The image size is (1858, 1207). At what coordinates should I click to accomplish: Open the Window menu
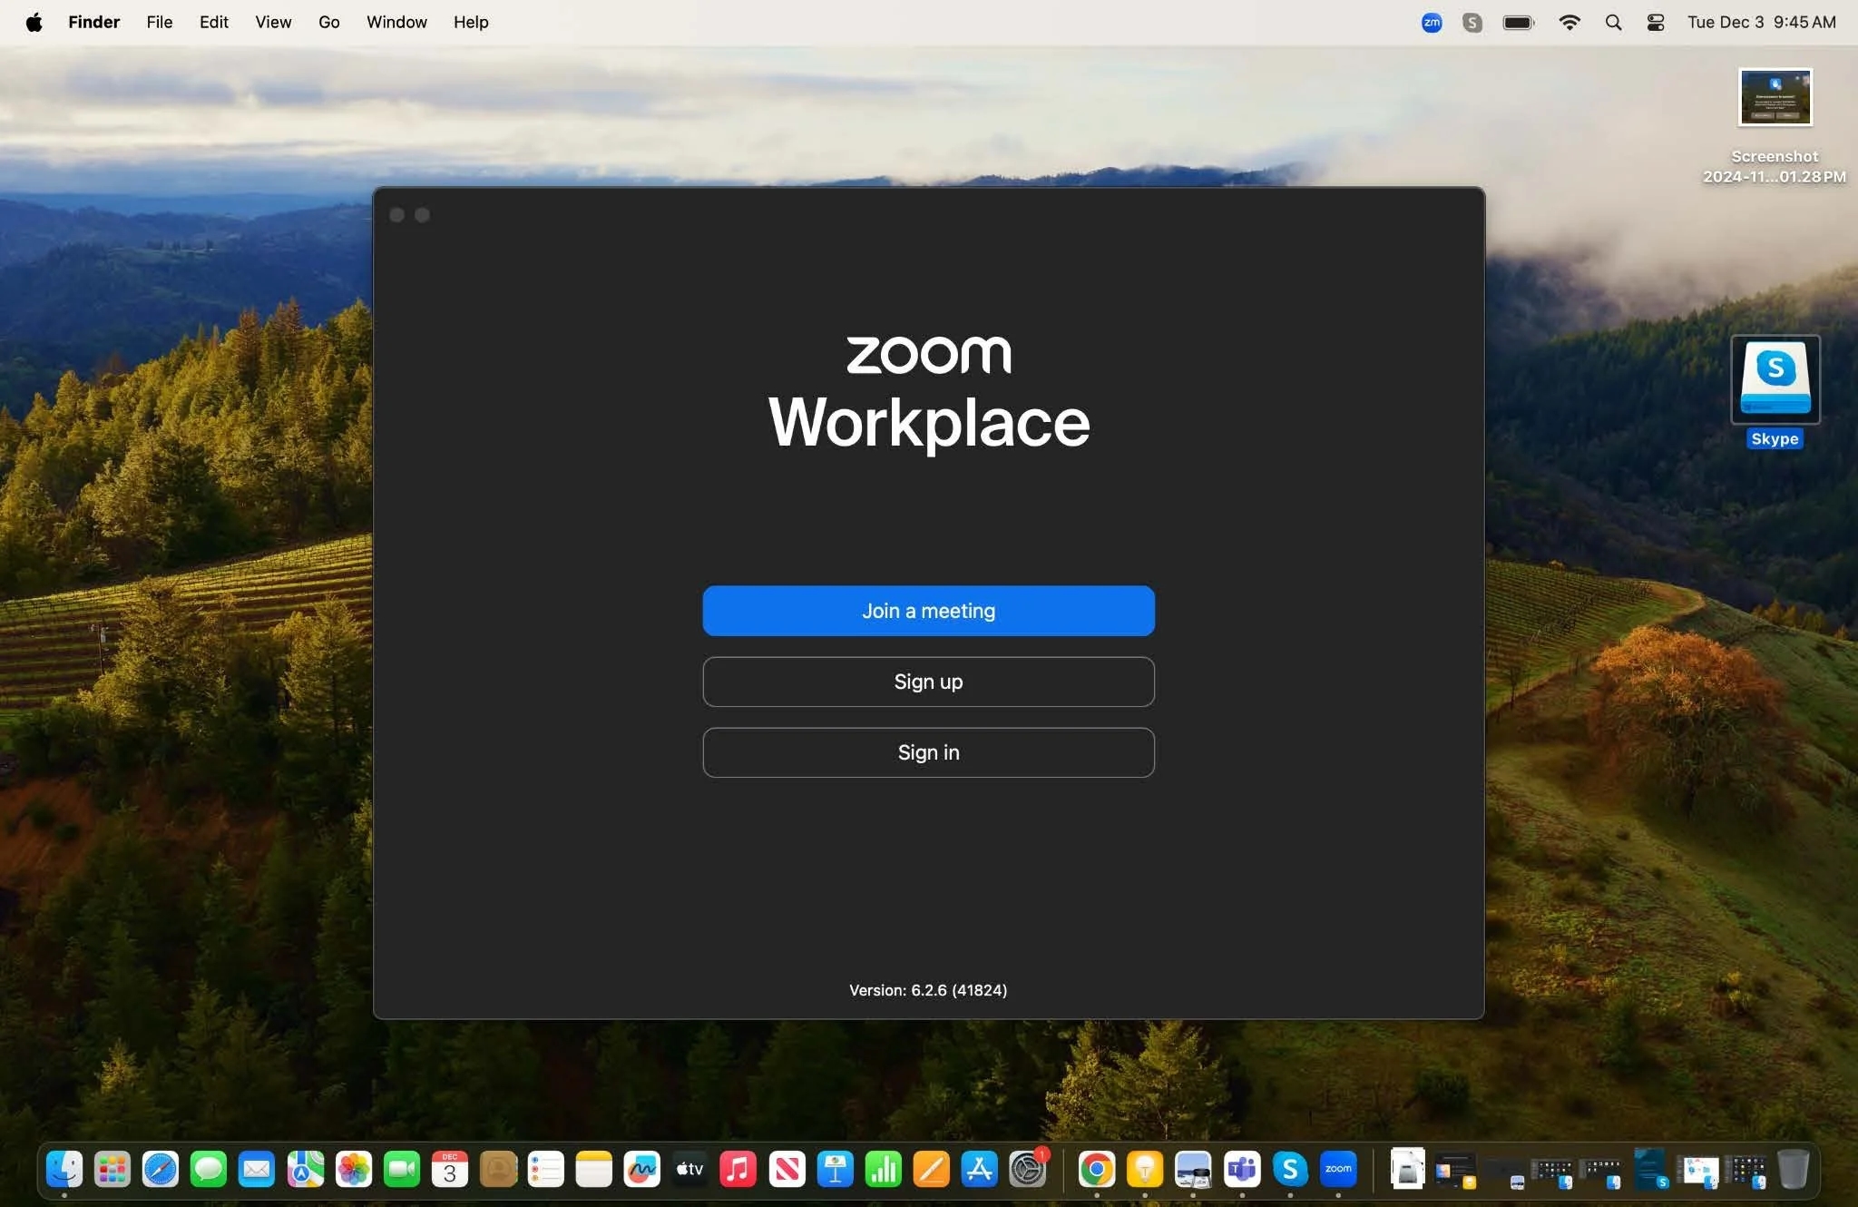396,22
